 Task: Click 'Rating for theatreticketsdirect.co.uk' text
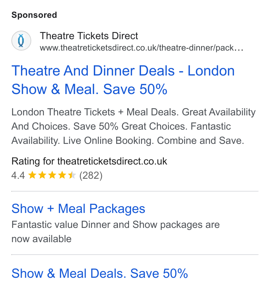89,161
